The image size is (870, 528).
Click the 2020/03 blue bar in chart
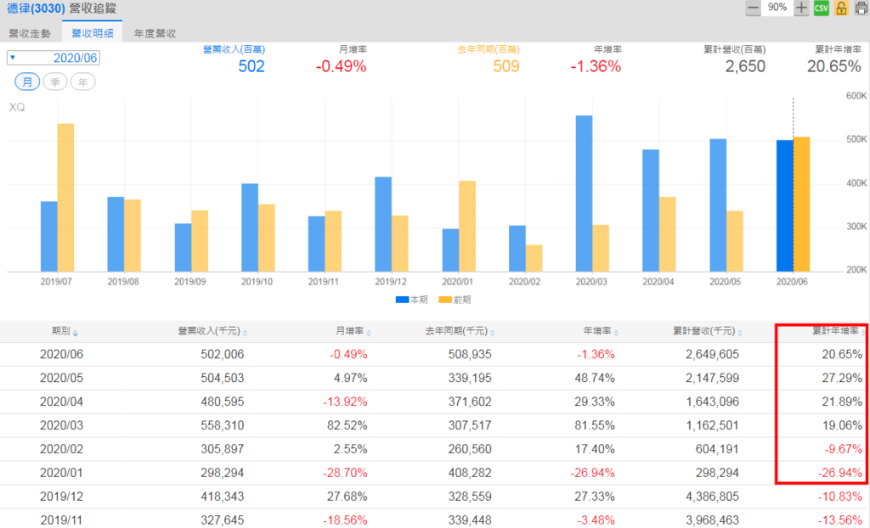(584, 194)
